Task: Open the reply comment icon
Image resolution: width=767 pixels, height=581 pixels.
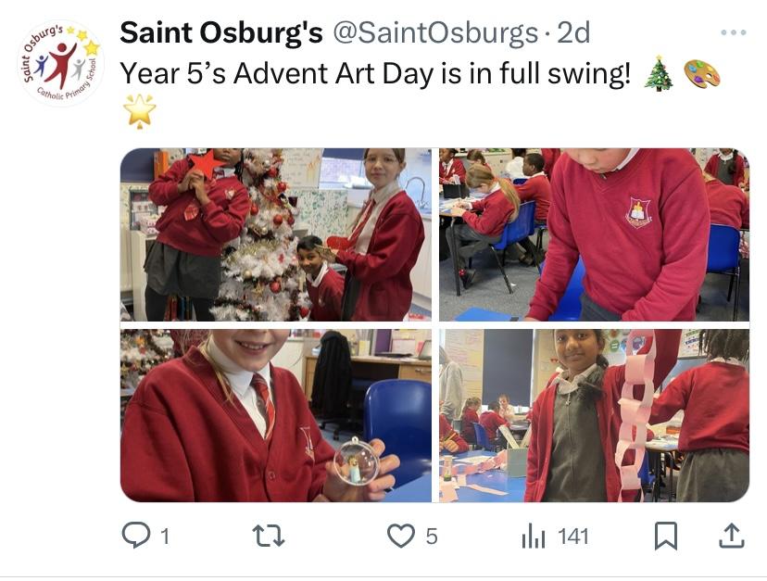Action: [135, 535]
